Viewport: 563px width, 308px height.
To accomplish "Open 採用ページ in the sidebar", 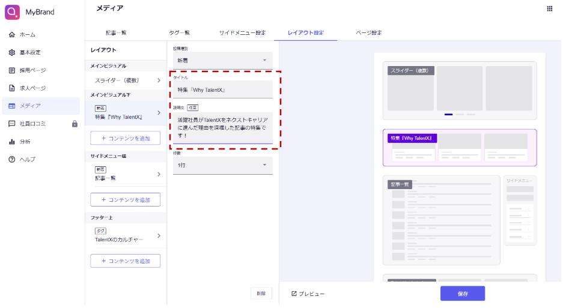I will [32, 70].
